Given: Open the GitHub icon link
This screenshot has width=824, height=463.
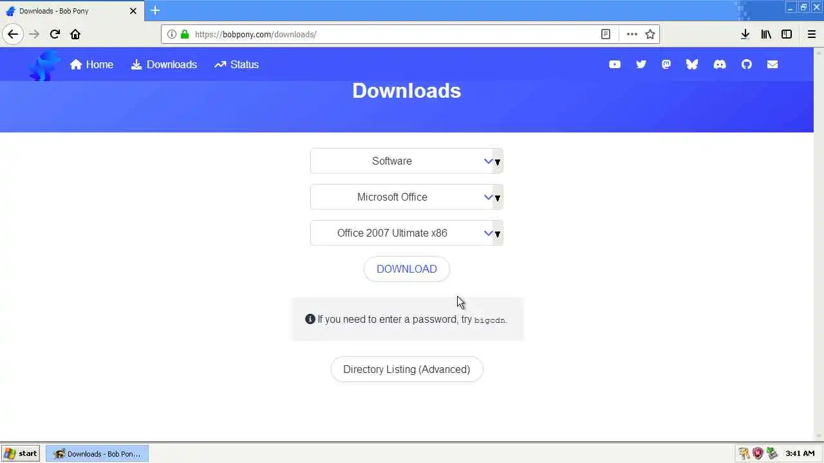Looking at the screenshot, I should tap(747, 64).
